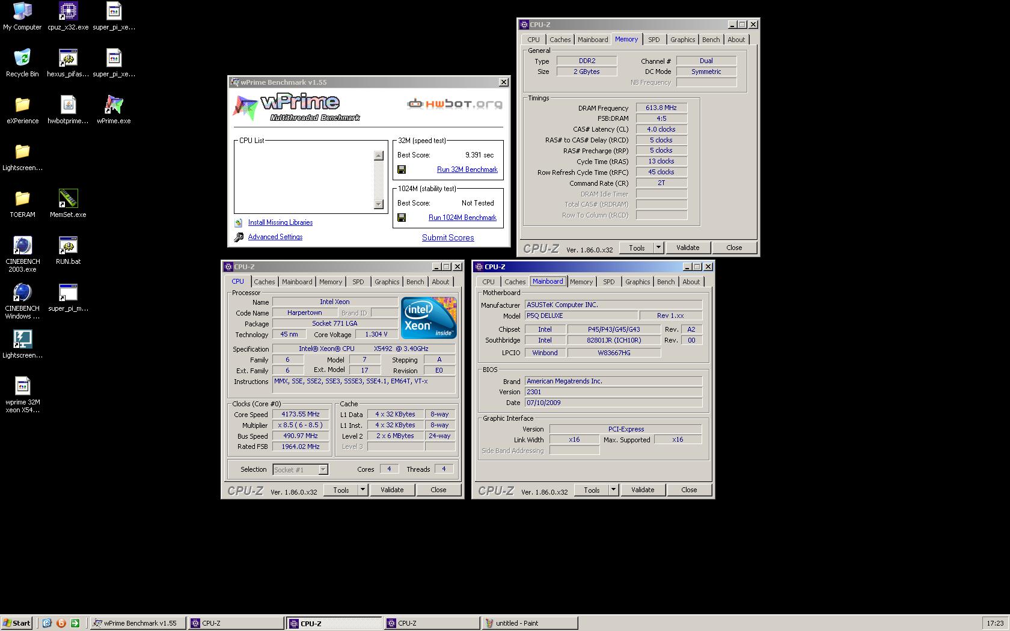Select hexus_pifast shortcut icon
The width and height of the screenshot is (1010, 631).
point(68,58)
